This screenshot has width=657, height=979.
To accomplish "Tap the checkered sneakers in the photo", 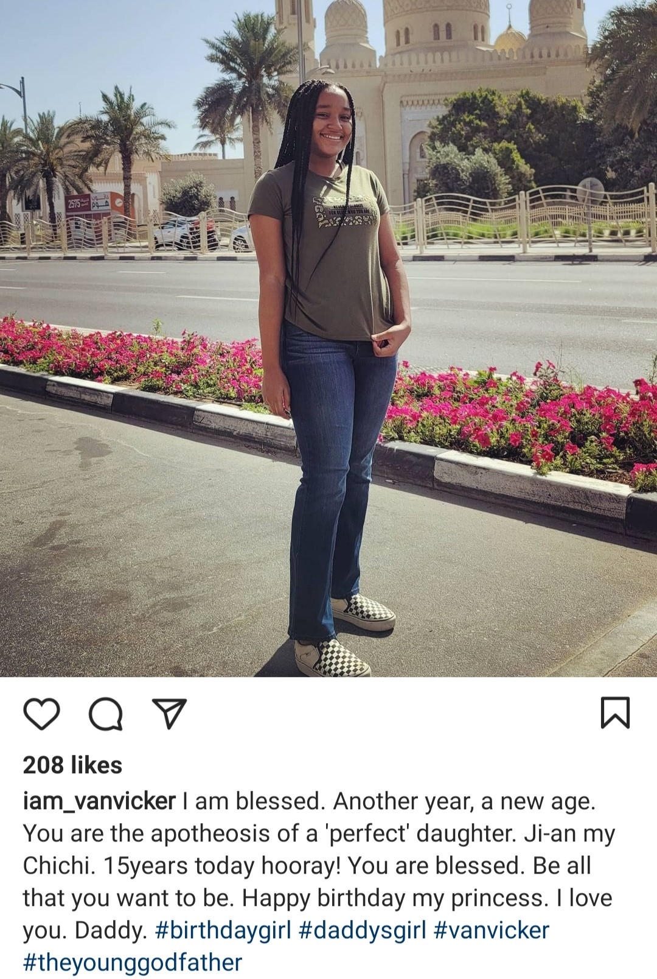I will 347,636.
